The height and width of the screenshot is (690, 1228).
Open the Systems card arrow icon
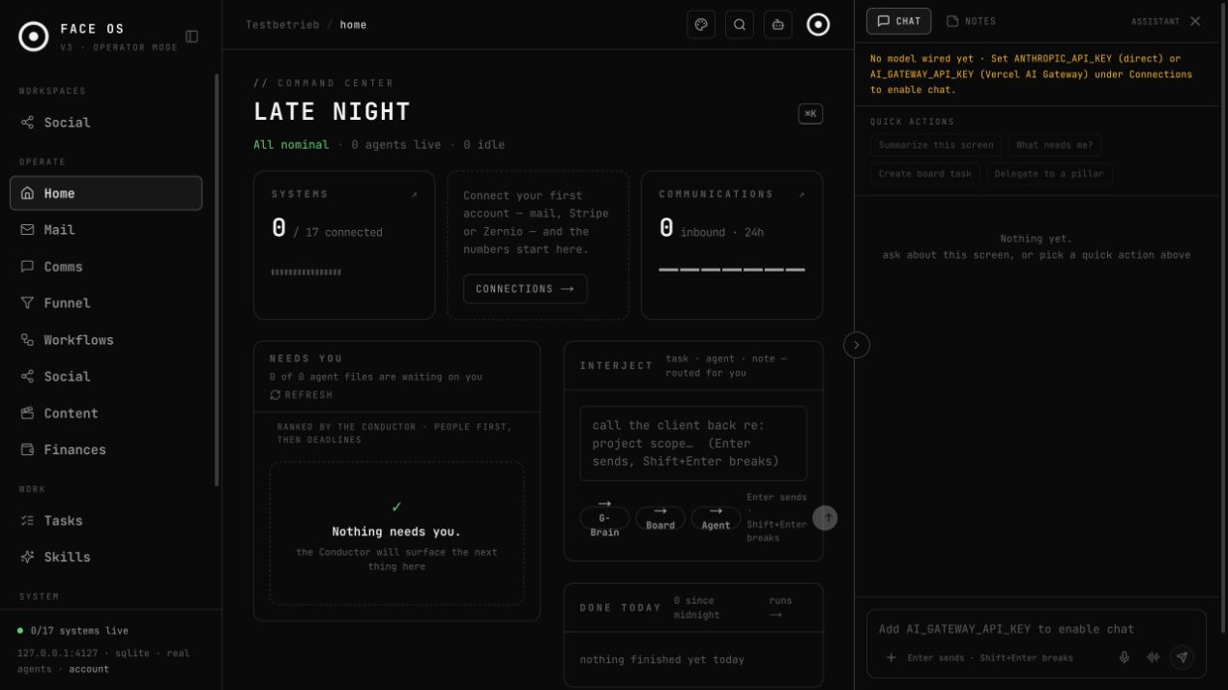(414, 194)
